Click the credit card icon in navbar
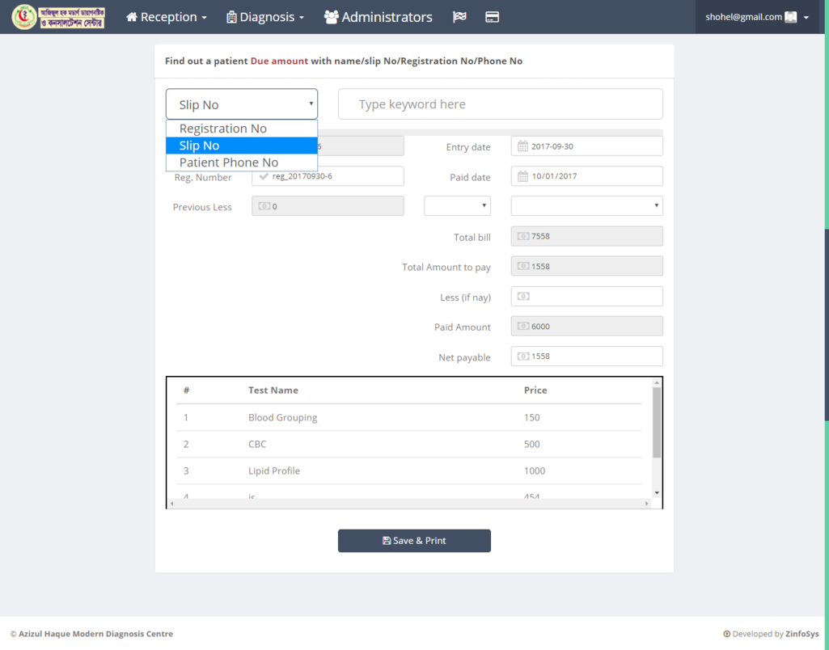 (492, 17)
